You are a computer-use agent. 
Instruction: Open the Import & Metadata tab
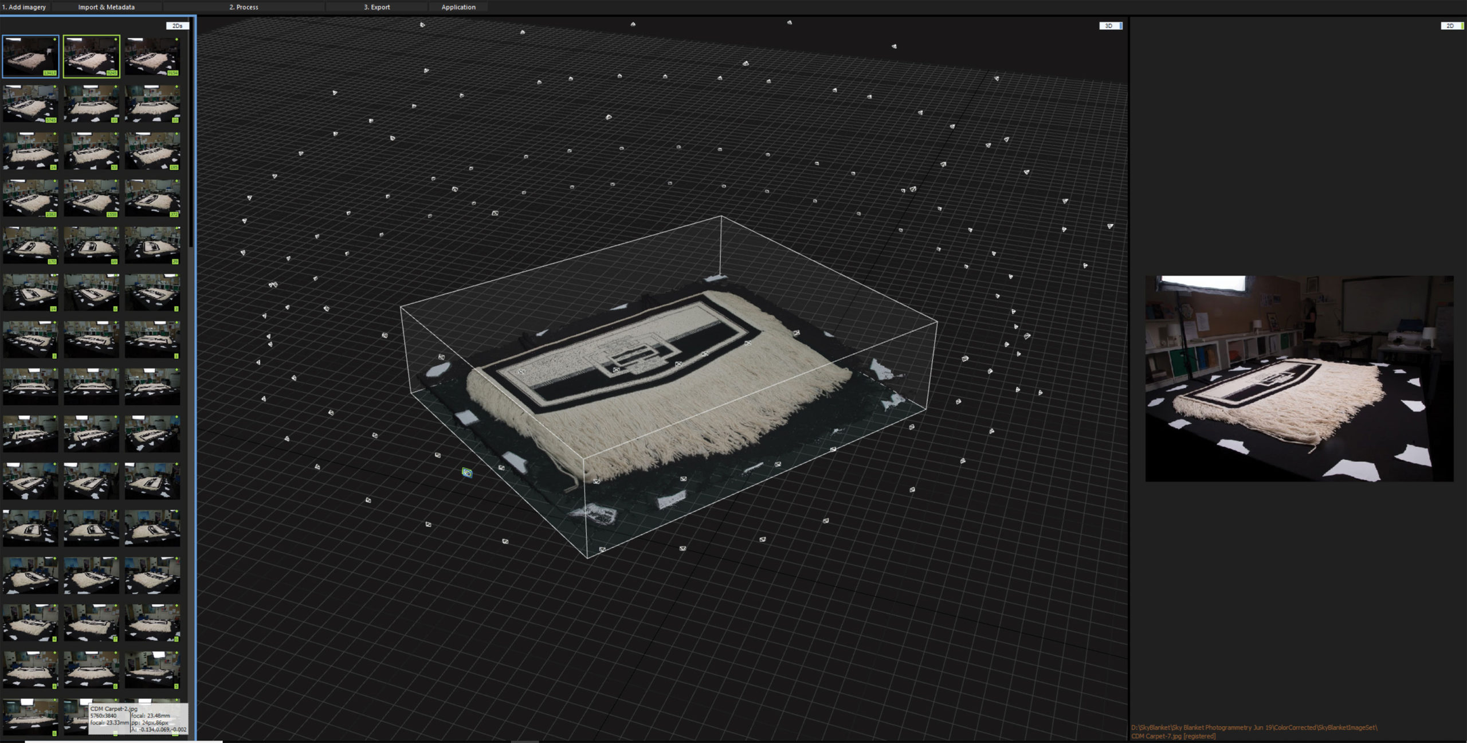tap(107, 7)
